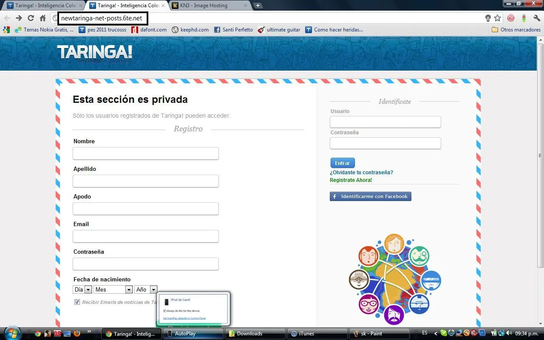Click the browser forward arrow

(x=19, y=18)
